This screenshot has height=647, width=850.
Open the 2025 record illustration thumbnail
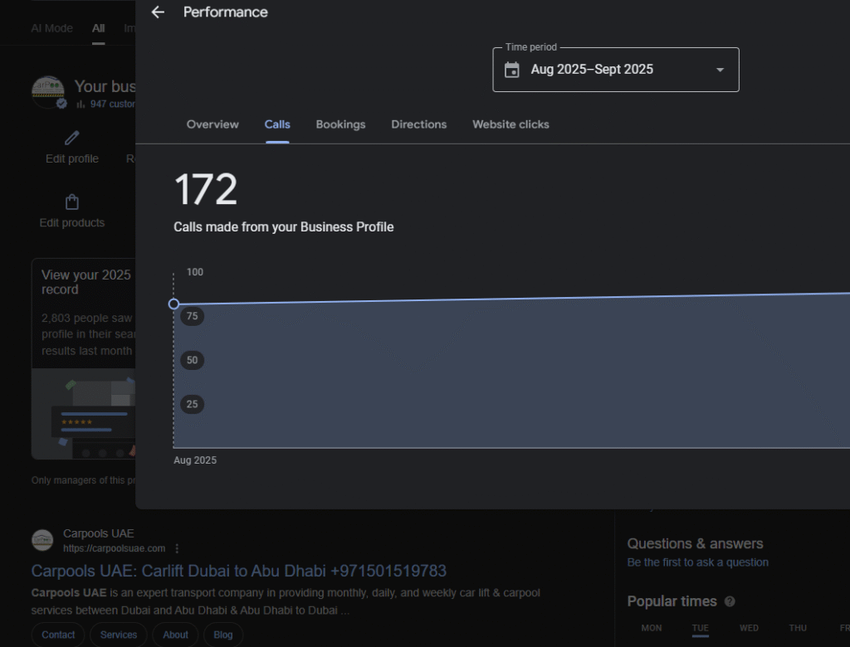(x=83, y=414)
